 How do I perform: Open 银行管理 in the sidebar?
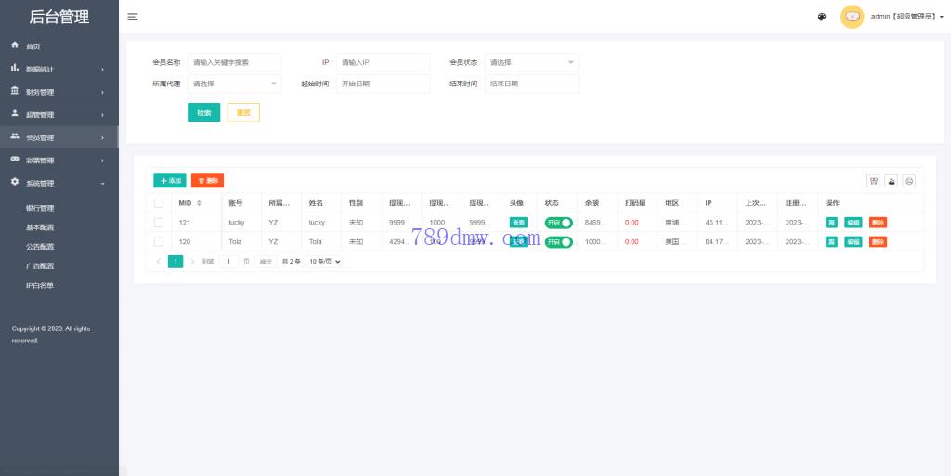click(x=40, y=208)
